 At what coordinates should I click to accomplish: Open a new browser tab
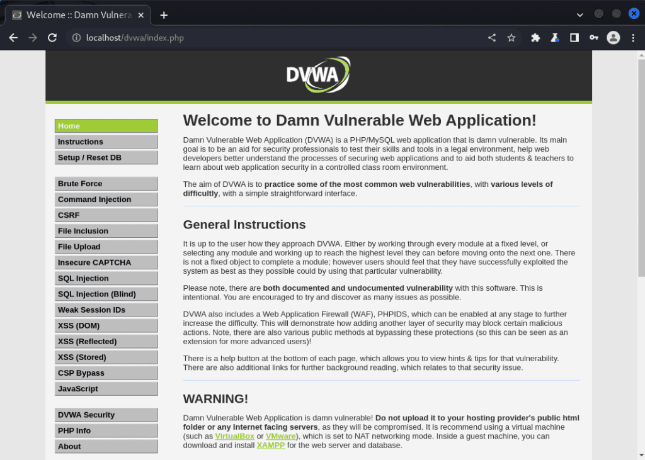point(164,15)
